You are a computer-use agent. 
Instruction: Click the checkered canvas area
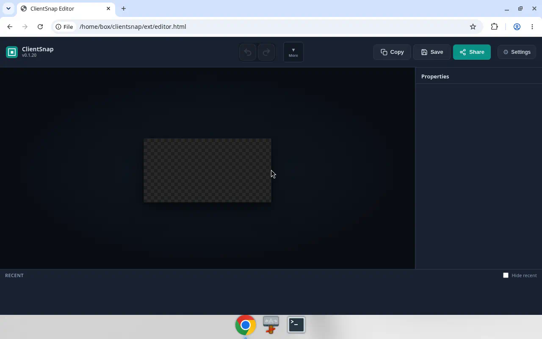(x=207, y=170)
